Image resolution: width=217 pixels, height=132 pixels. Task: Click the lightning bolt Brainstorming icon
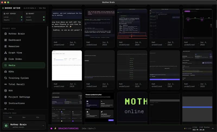point(55,128)
